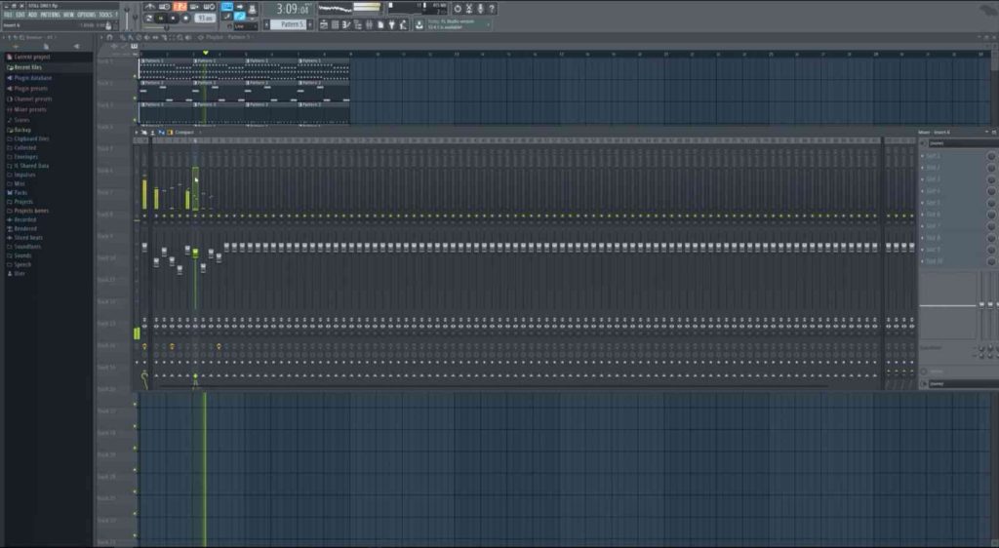Open the OPTIONS menu
Viewport: 999px width, 548px height.
(x=86, y=15)
